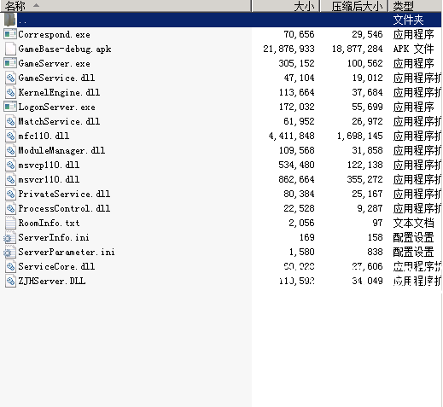Select the ZJHServer.DLL file icon
Image resolution: width=443 pixels, height=407 pixels.
(10, 281)
